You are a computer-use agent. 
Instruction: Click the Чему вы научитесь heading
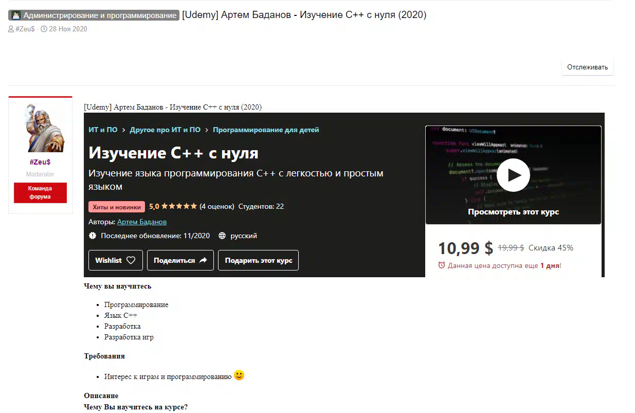(x=118, y=286)
